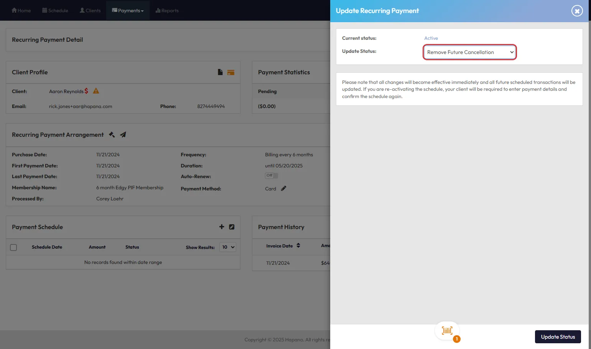Click the plus icon in Payment Schedule

(x=222, y=227)
